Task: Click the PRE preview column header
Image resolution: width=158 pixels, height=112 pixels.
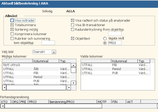Action: pyautogui.click(x=24, y=102)
